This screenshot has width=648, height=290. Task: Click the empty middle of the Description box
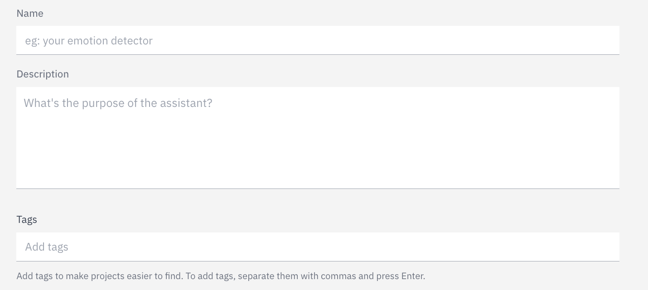pyautogui.click(x=317, y=140)
